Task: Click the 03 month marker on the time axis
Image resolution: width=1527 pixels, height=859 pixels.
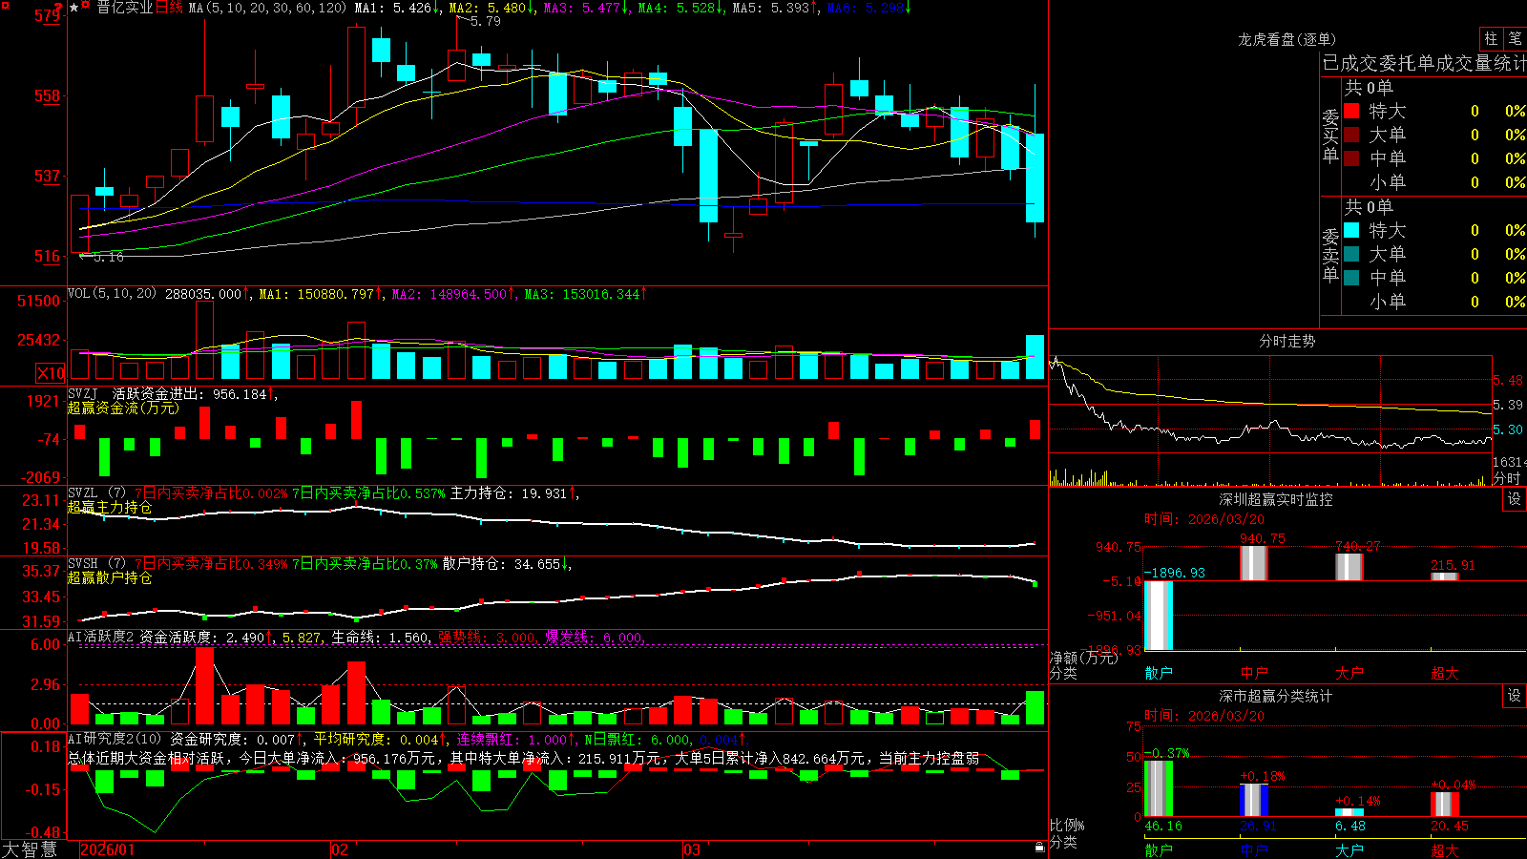Action: pyautogui.click(x=692, y=849)
